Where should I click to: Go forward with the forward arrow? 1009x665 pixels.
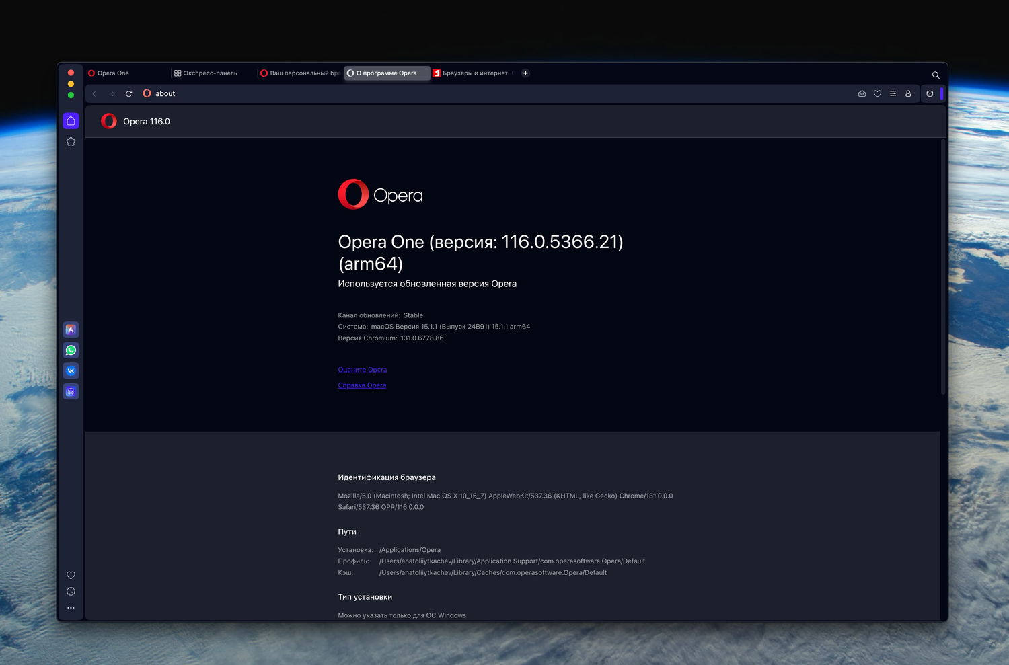112,94
